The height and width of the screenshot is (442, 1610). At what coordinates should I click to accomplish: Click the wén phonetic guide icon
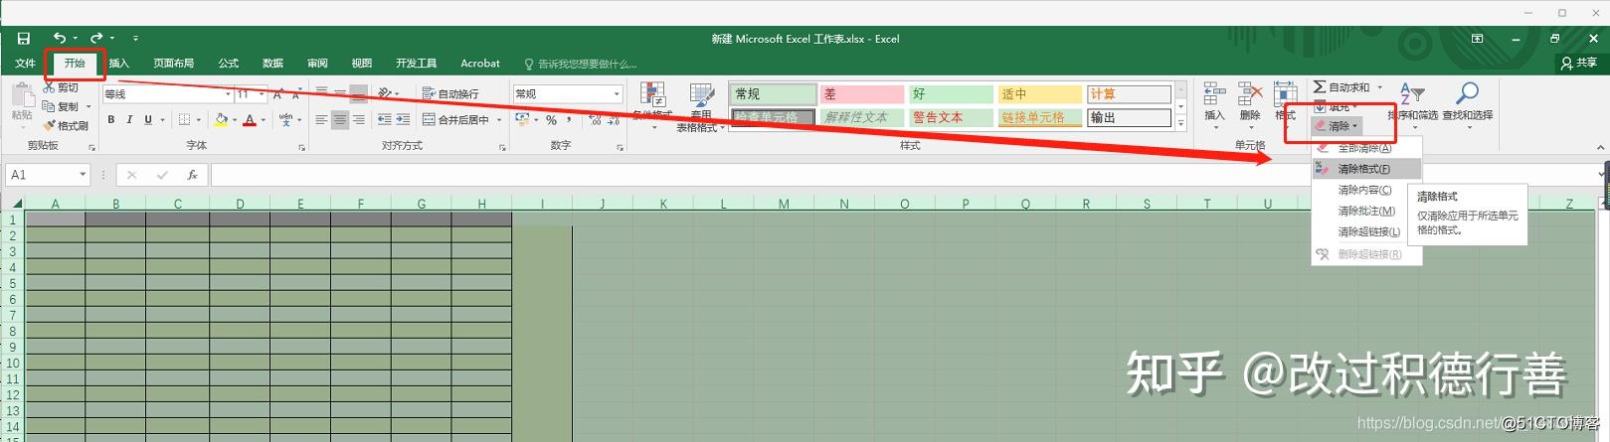pos(286,119)
